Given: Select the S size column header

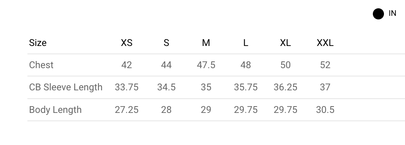Looking at the screenshot, I should tap(166, 43).
